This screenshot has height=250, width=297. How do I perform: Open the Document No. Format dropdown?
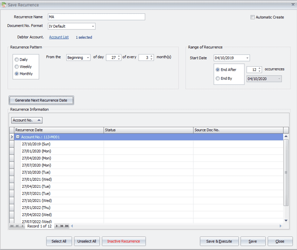pos(93,26)
